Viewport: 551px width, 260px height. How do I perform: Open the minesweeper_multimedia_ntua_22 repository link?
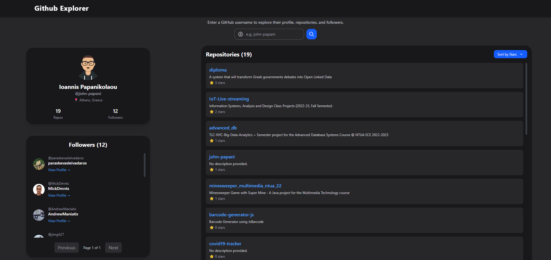[245, 186]
